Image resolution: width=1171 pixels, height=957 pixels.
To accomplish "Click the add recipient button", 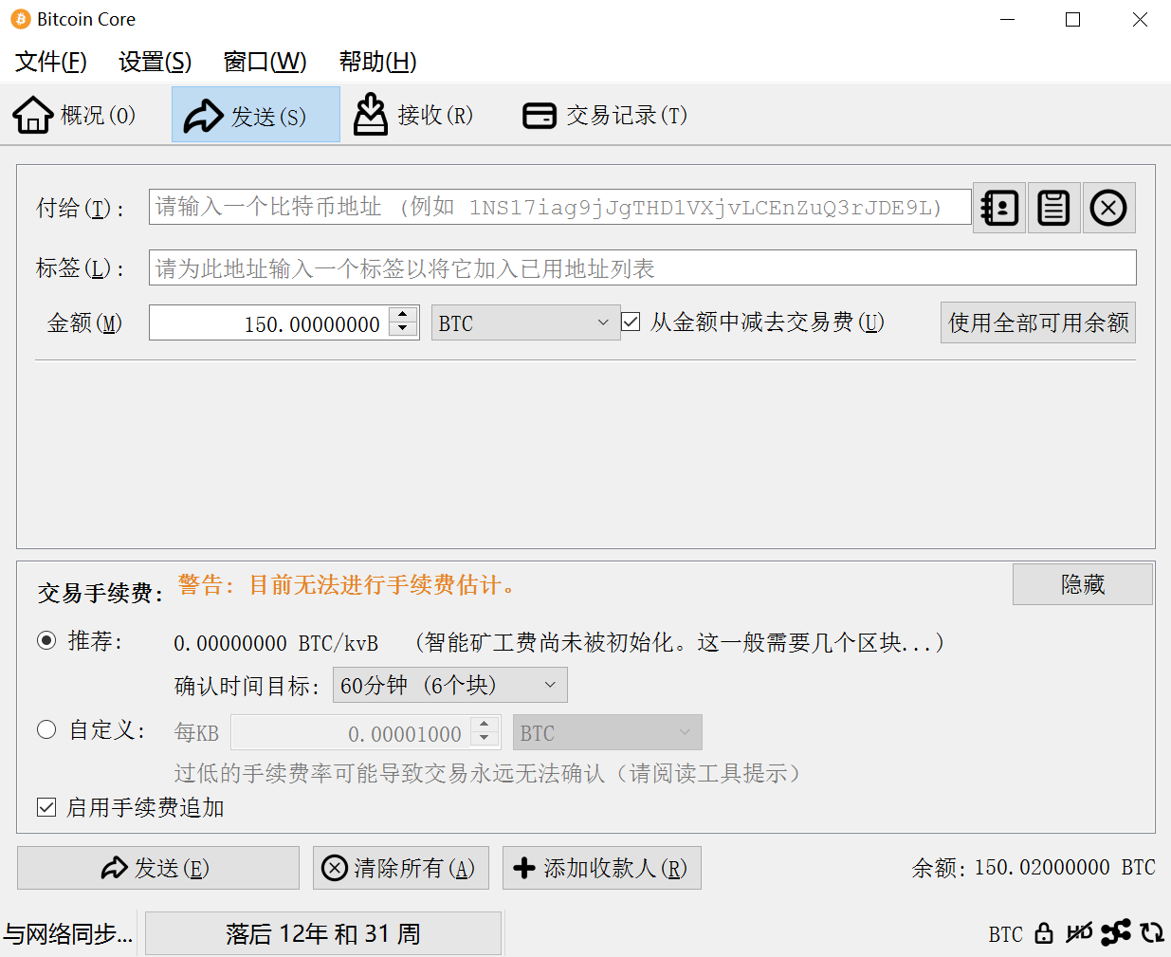I will click(601, 868).
